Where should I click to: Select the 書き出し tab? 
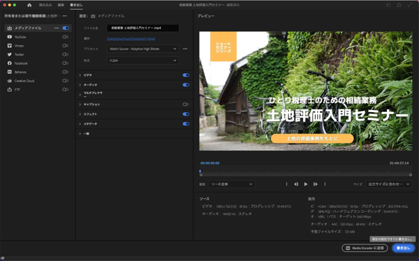coord(76,5)
